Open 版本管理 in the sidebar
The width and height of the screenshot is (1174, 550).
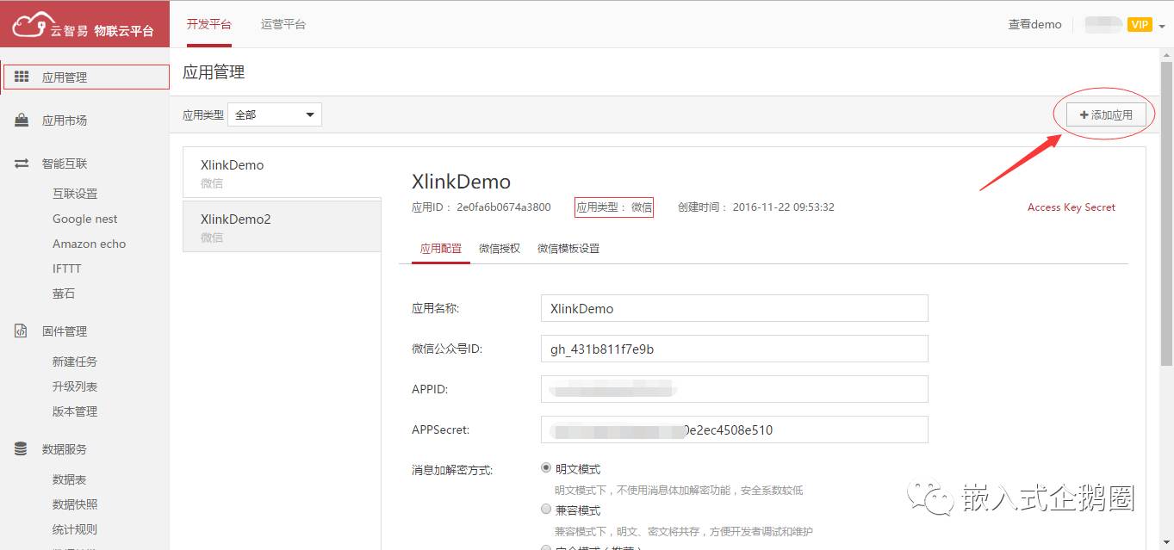point(75,411)
